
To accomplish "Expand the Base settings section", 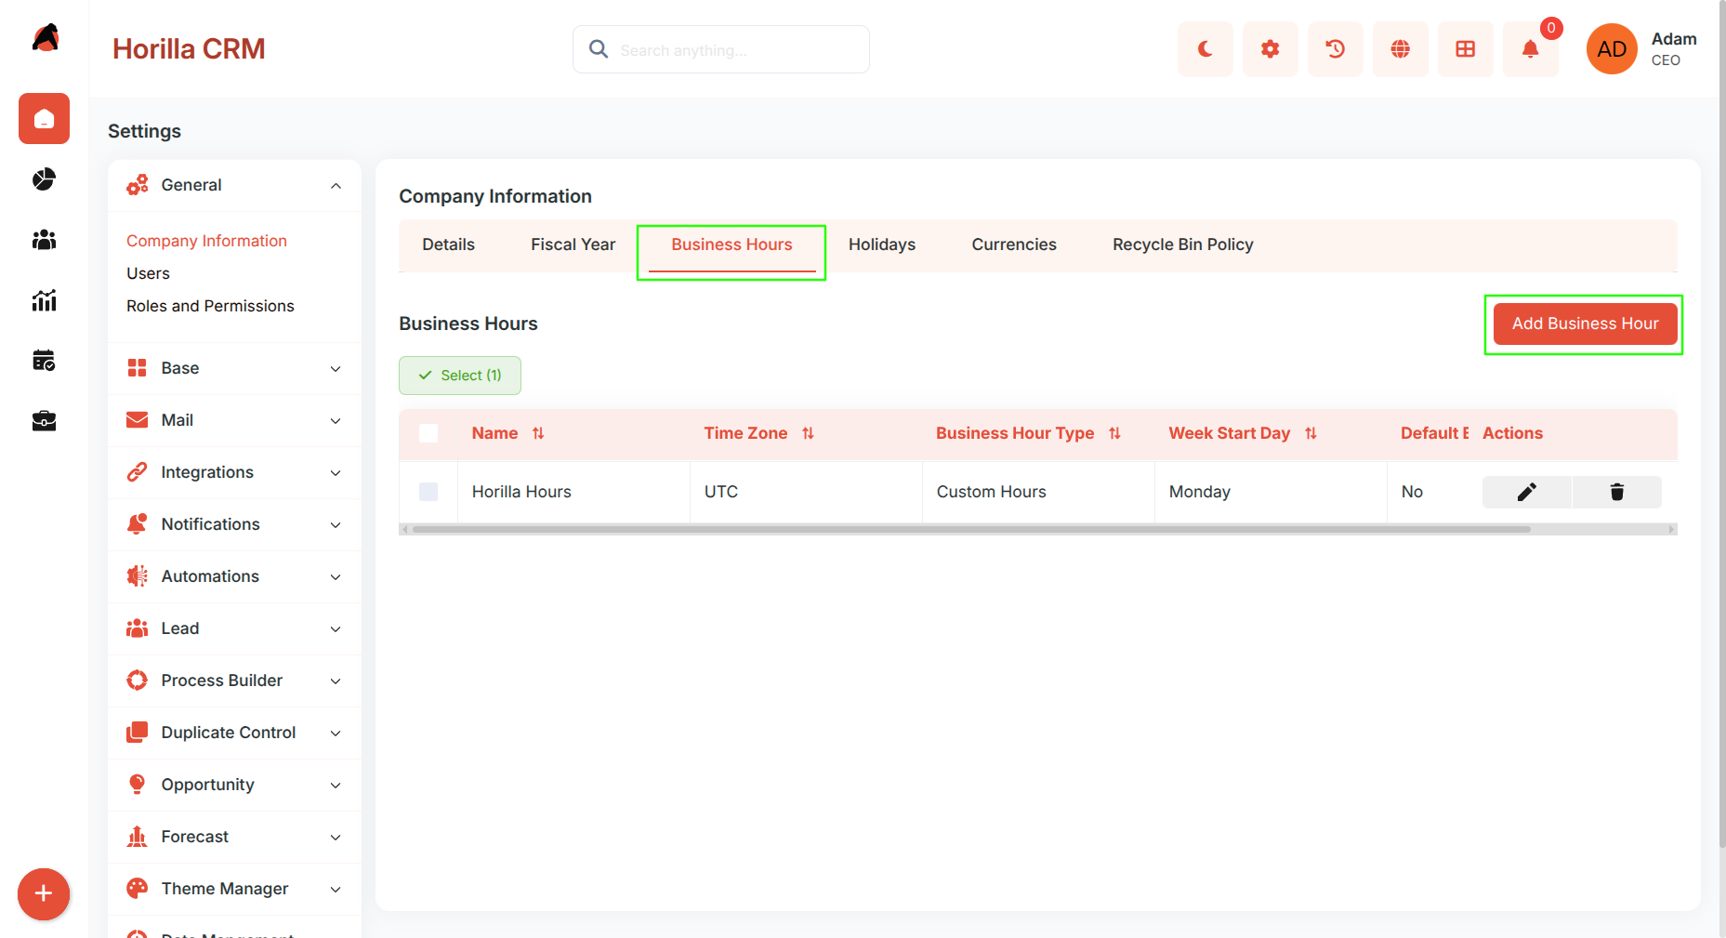I will pyautogui.click(x=234, y=368).
